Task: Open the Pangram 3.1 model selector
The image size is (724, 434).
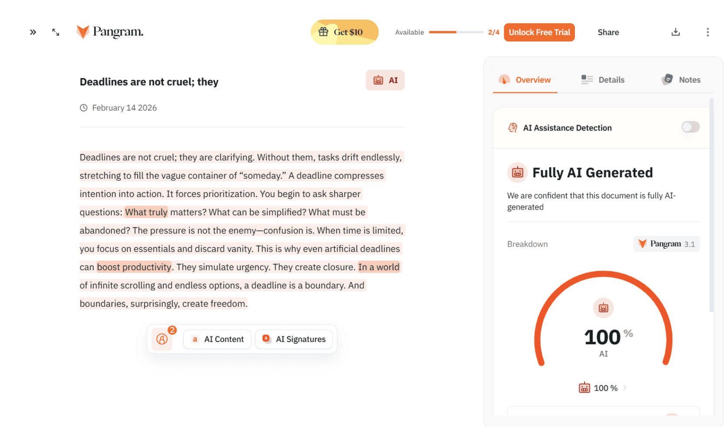Action: click(x=666, y=244)
